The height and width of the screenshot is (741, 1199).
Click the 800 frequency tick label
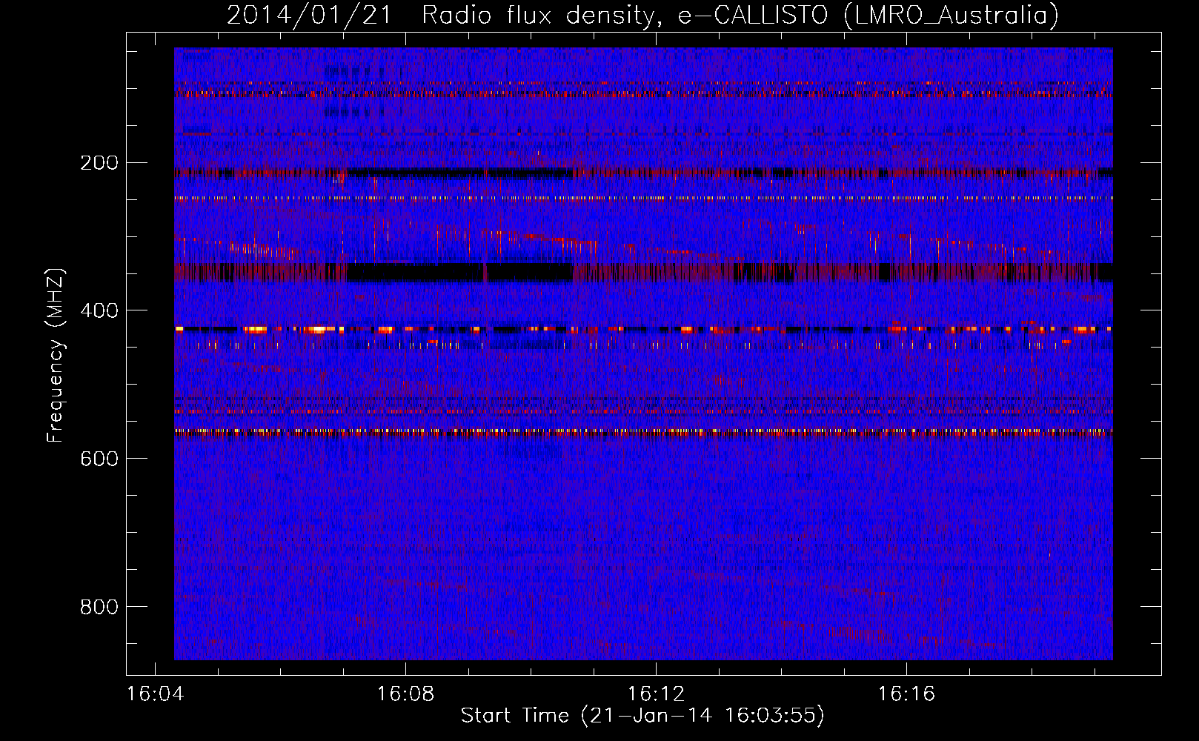pos(99,607)
